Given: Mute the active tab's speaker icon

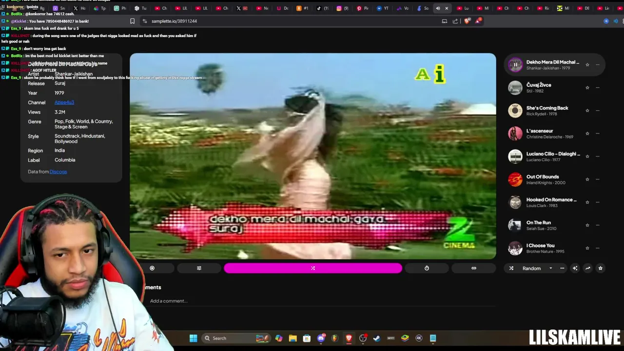Looking at the screenshot, I should 438,8.
